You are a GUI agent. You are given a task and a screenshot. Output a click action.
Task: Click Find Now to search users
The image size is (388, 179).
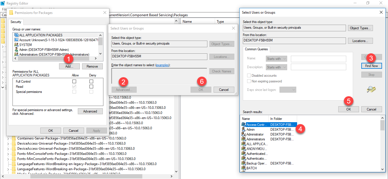372,66
